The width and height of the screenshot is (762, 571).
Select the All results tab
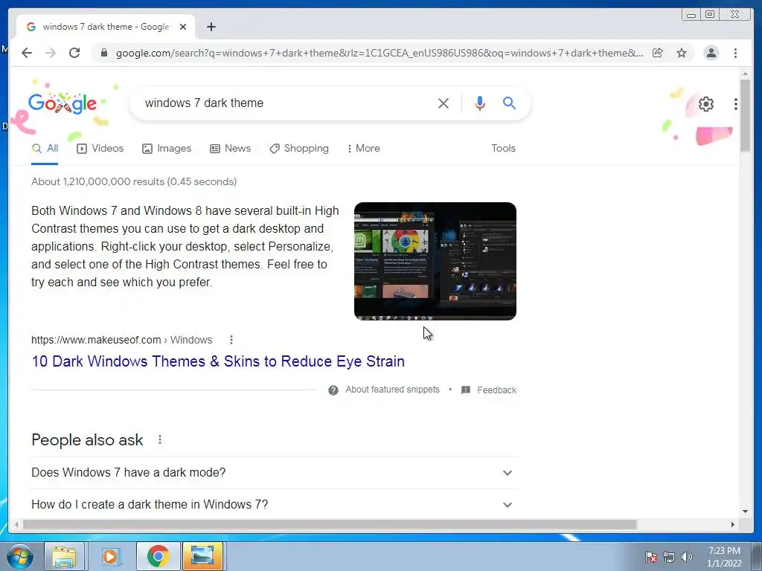click(45, 148)
